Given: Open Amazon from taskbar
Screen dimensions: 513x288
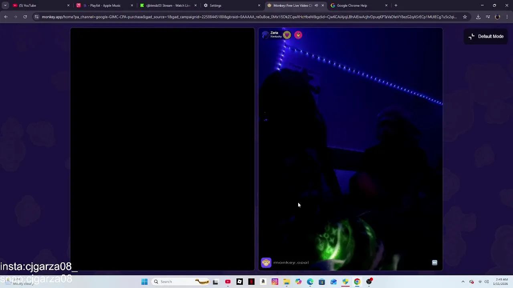Looking at the screenshot, I should [x=263, y=282].
